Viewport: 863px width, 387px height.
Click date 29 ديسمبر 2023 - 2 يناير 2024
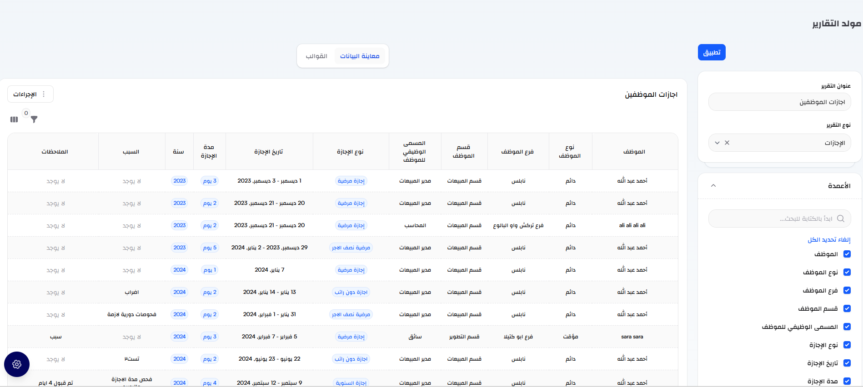click(270, 248)
